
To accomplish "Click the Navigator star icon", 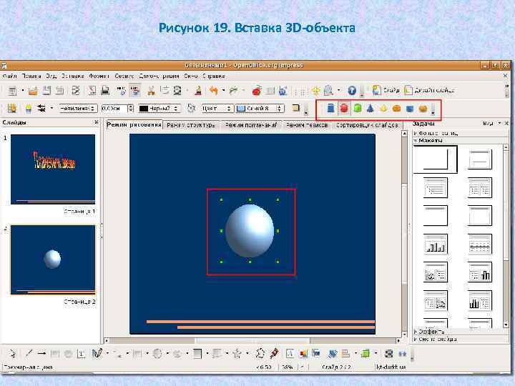I will [x=315, y=90].
